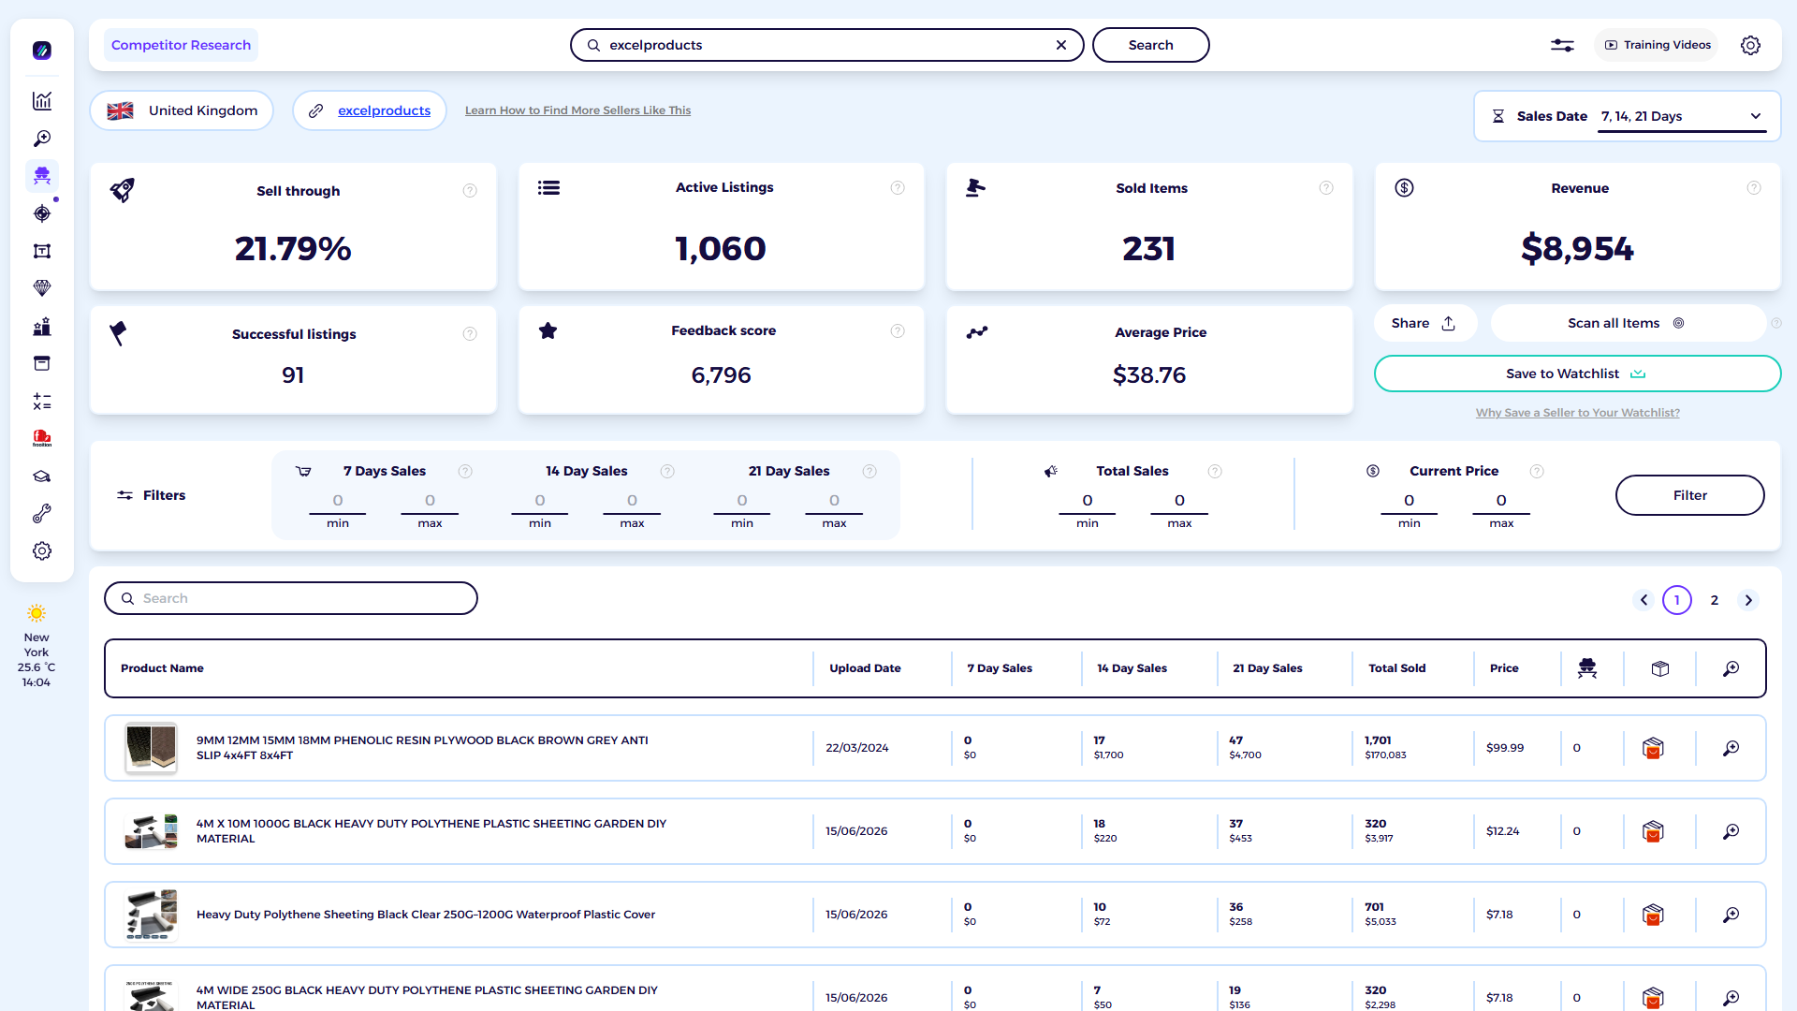Select United Kingdom country selector

click(182, 110)
